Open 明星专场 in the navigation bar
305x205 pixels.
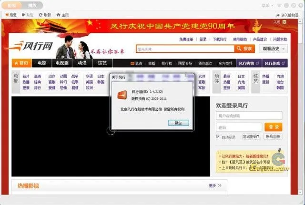tap(185, 63)
